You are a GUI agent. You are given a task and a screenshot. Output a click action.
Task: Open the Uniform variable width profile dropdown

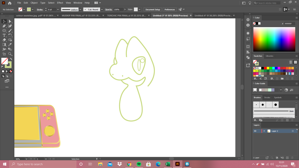pos(80,9)
